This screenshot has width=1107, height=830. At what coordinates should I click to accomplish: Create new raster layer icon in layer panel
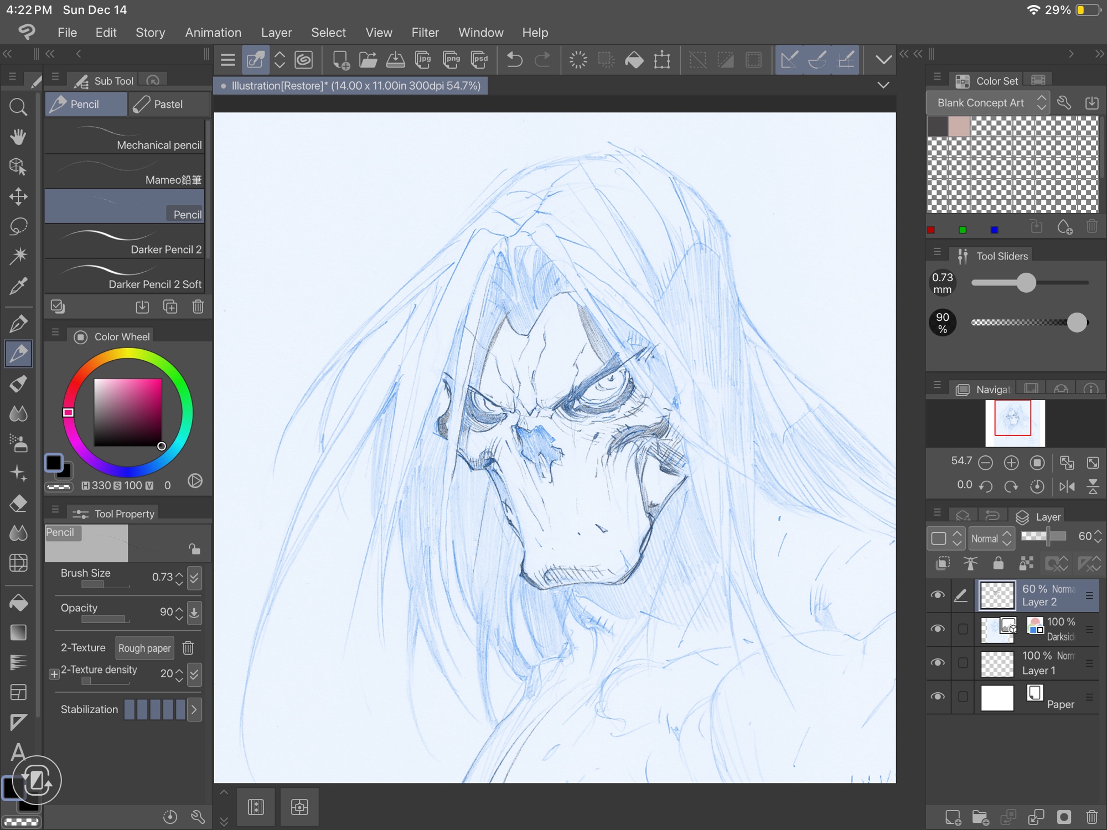click(x=953, y=817)
